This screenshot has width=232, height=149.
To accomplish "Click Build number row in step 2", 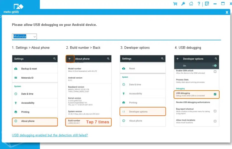I will pos(88,122).
